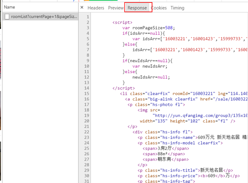Select the Response tab
This screenshot has height=183, width=248.
[137, 8]
